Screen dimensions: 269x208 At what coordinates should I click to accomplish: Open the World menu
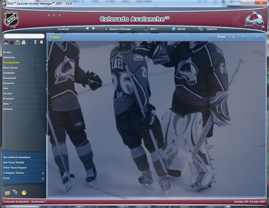[179, 29]
